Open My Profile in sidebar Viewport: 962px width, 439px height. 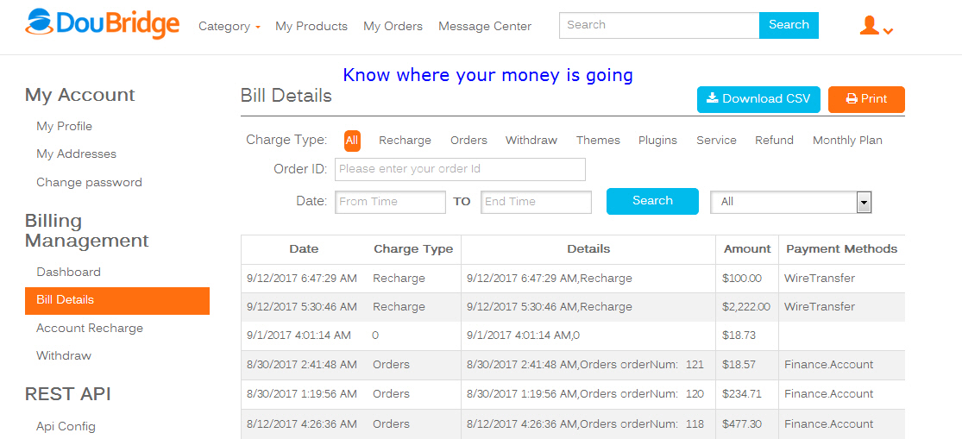point(65,126)
